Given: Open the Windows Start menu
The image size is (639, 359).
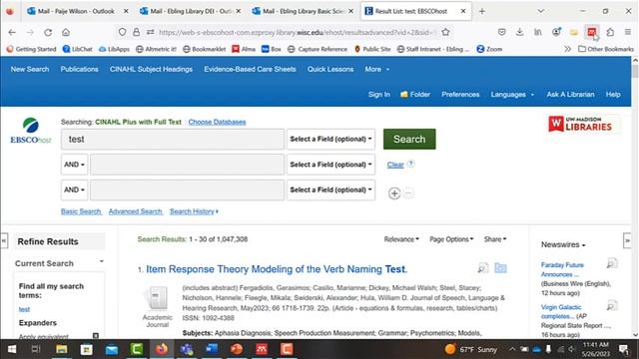Looking at the screenshot, I should [x=12, y=349].
